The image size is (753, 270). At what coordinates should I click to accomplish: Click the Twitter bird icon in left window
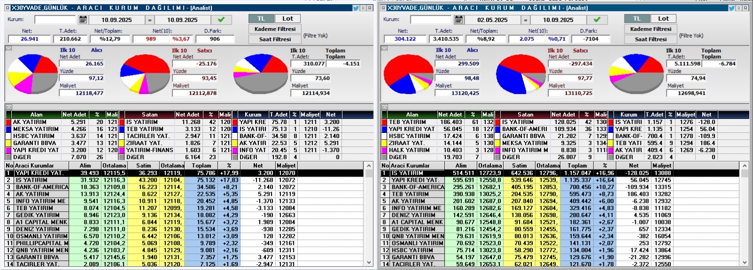[x=356, y=8]
